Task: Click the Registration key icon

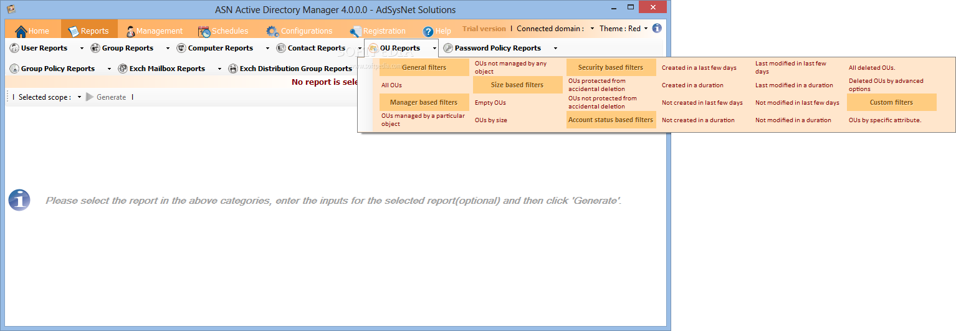Action: (355, 31)
